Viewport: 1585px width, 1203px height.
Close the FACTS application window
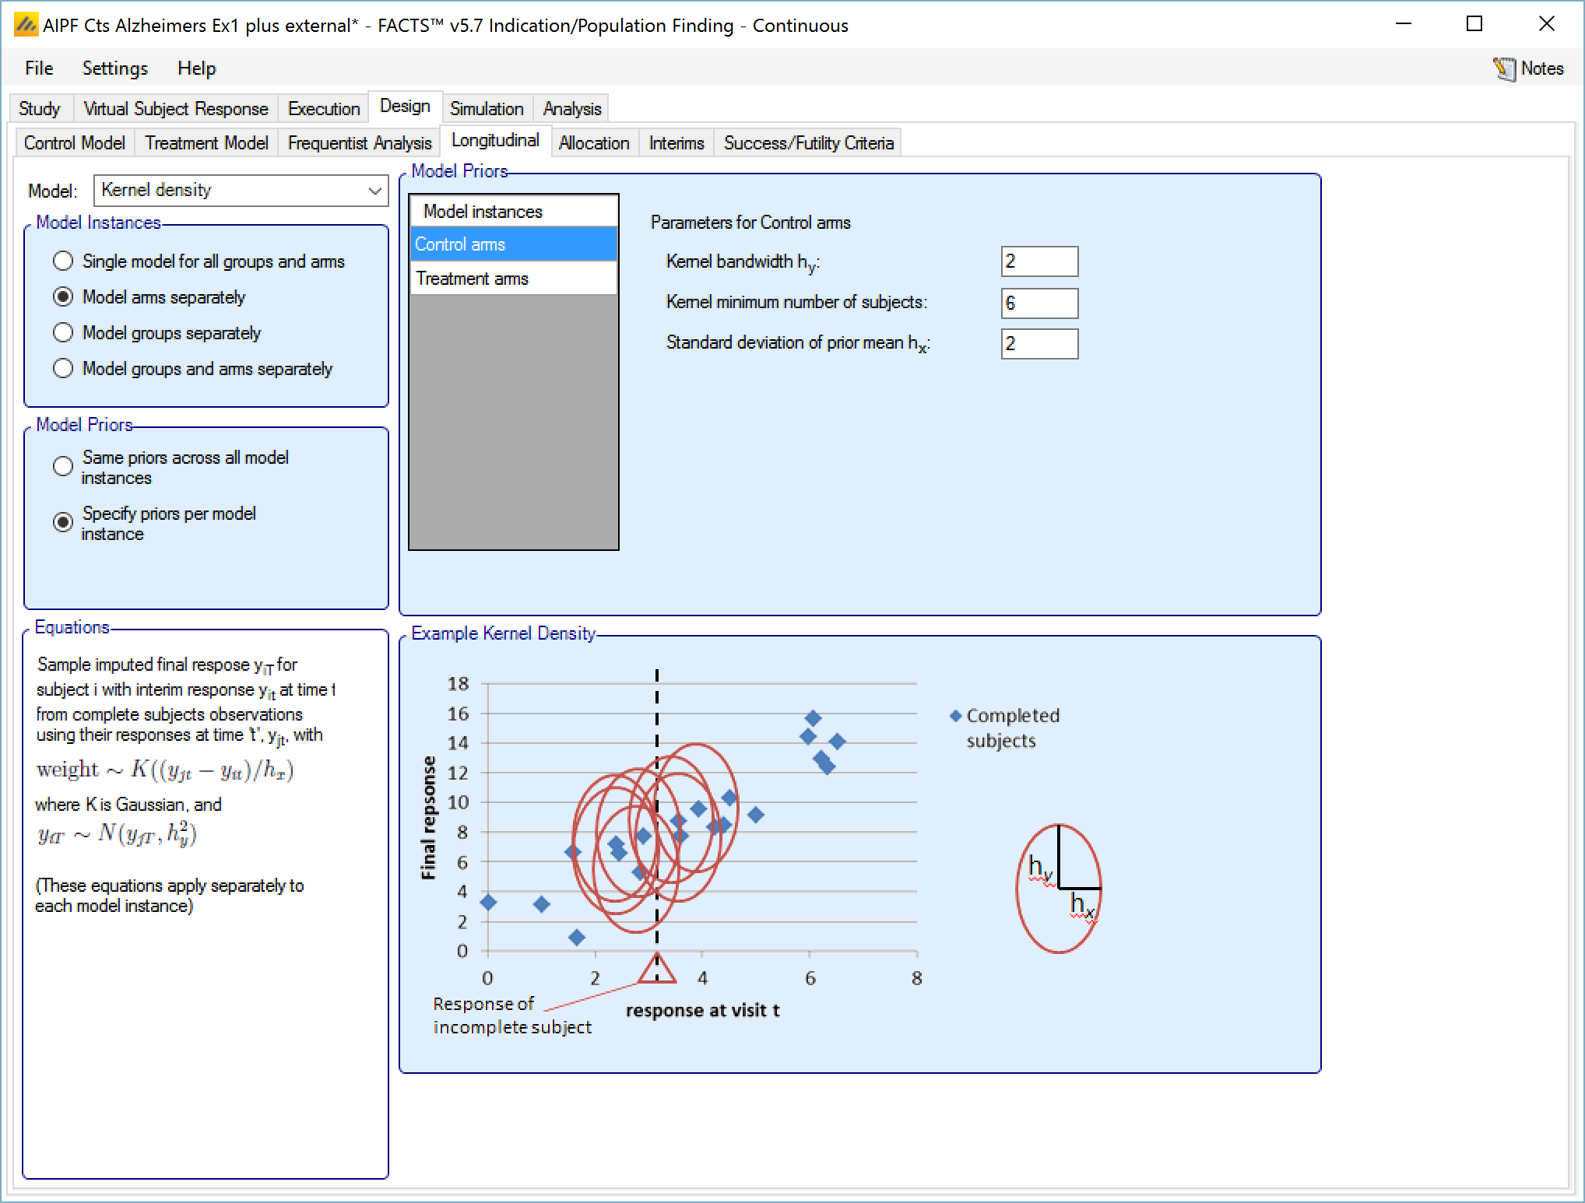tap(1546, 24)
